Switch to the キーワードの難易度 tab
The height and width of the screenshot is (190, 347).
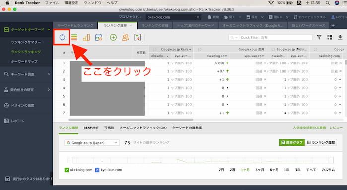point(187,127)
